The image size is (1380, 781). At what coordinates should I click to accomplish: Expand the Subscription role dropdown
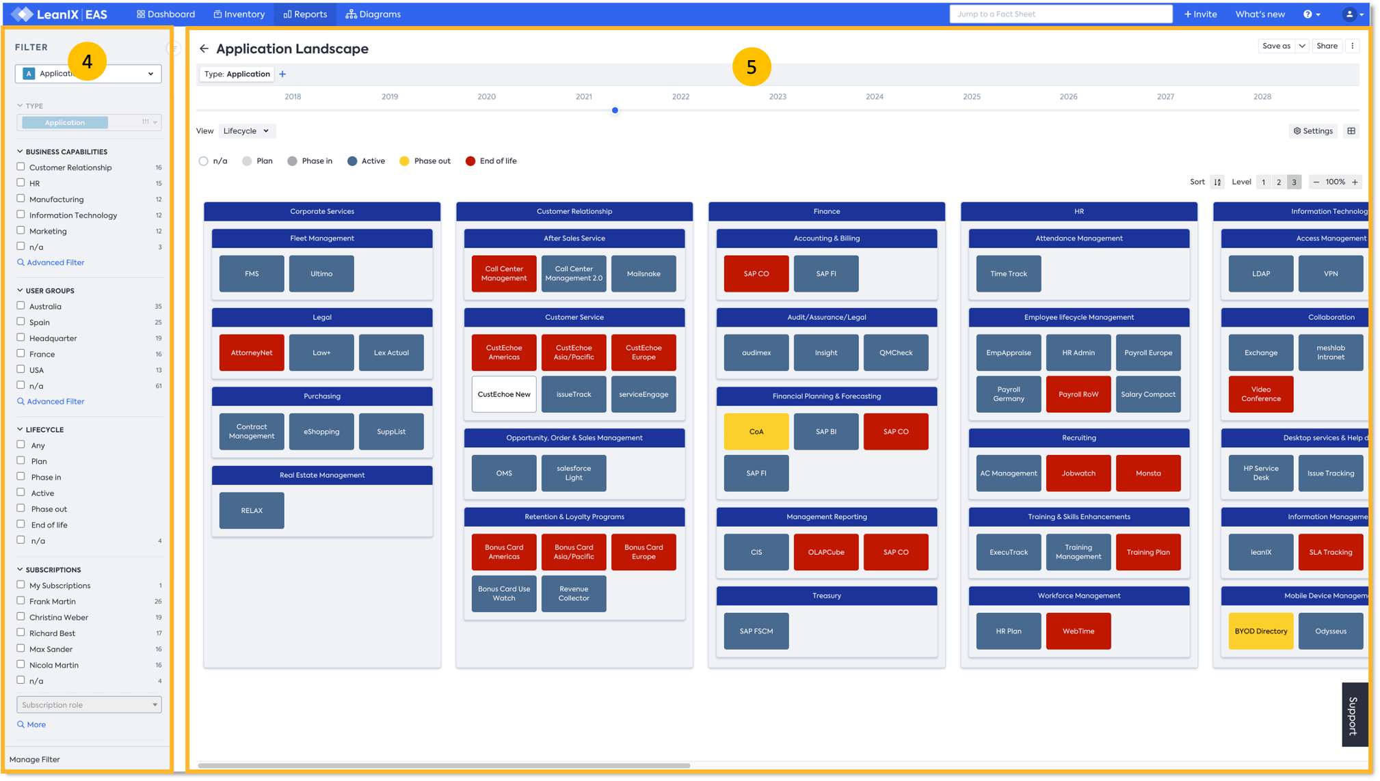pos(89,704)
